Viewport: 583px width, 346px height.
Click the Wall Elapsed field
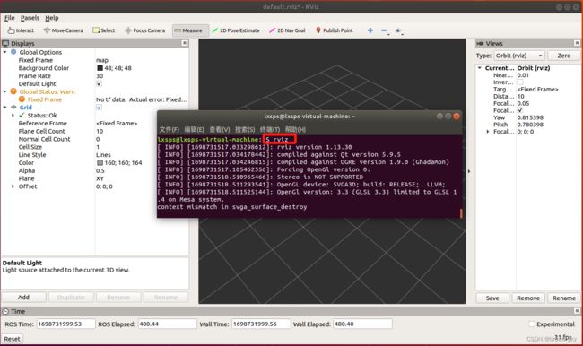362,324
